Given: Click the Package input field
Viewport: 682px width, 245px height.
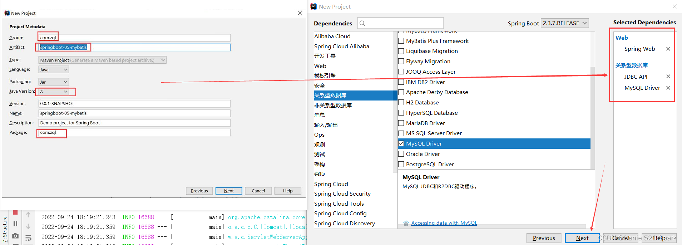Looking at the screenshot, I should 134,132.
